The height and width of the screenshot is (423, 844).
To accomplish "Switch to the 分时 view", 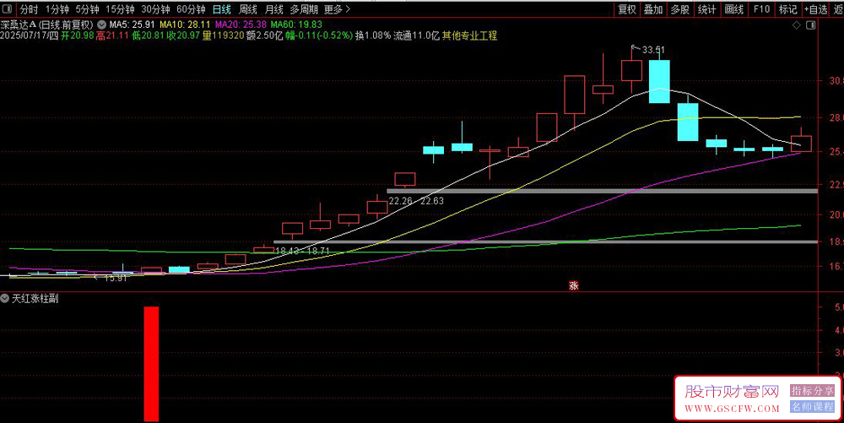I will point(29,9).
